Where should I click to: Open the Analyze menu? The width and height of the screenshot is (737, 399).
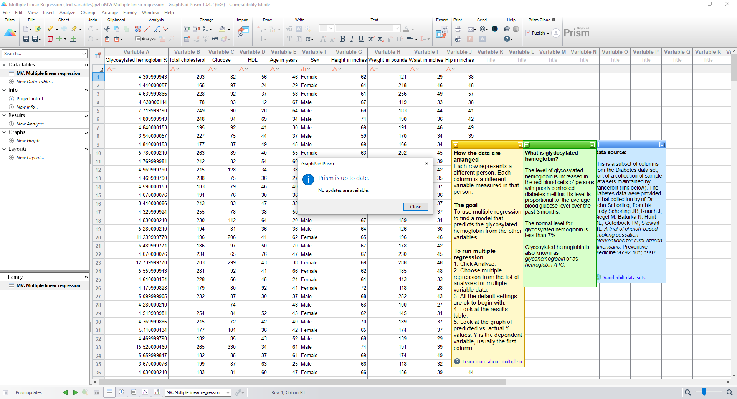click(x=67, y=13)
